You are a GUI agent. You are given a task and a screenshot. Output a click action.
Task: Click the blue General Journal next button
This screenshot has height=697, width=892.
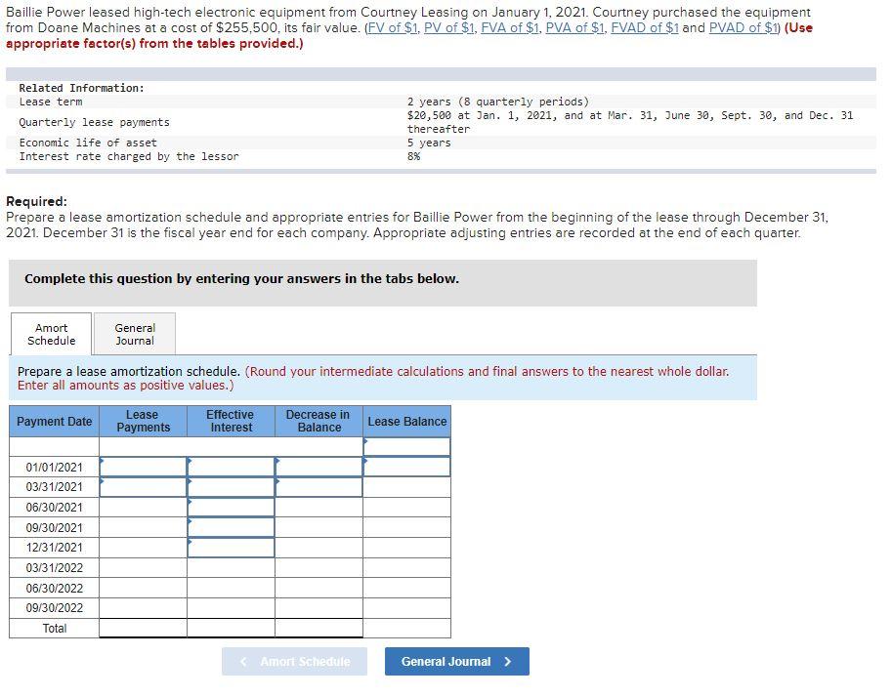pyautogui.click(x=457, y=662)
